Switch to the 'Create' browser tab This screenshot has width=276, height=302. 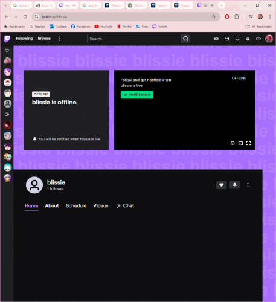[182, 5]
